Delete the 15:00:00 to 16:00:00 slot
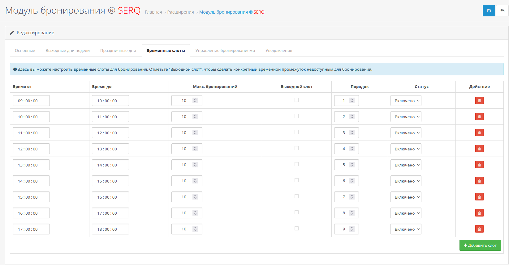The image size is (509, 265). (x=479, y=197)
